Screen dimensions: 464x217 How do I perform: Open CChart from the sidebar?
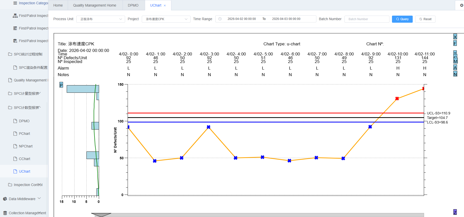click(25, 159)
